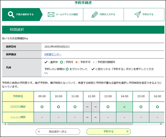Toggle 15:00 slot for ○○○○検診
The width and height of the screenshot is (166, 137).
point(141,107)
